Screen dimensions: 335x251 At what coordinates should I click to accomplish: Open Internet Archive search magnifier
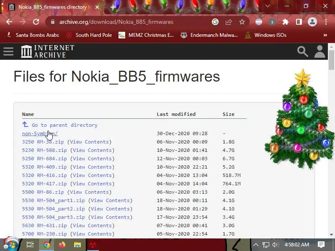(302, 51)
